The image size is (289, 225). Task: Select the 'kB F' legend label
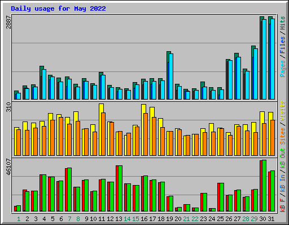click(x=283, y=206)
